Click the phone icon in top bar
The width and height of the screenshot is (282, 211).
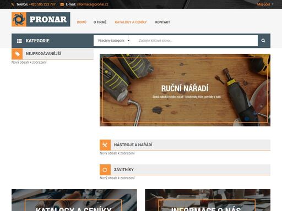click(13, 4)
